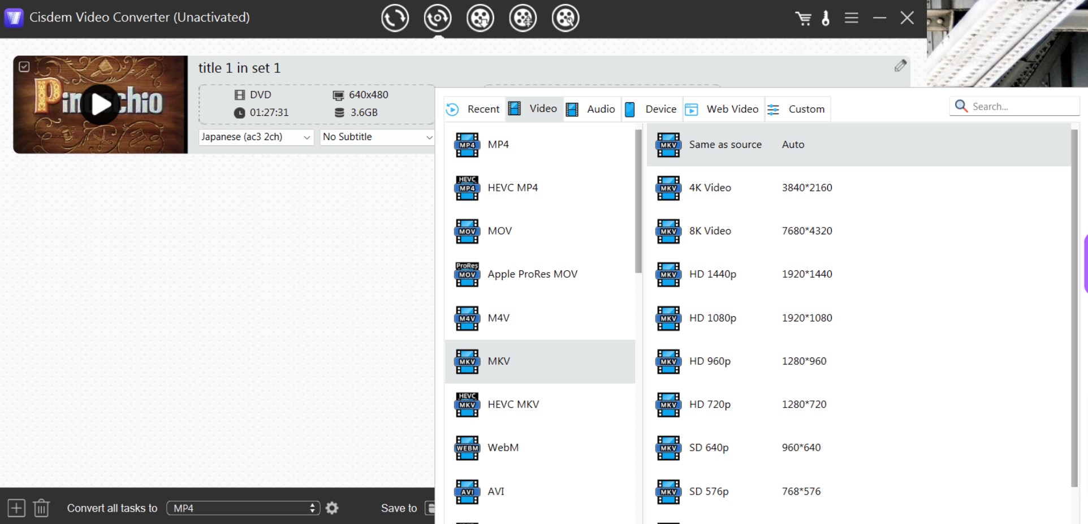Image resolution: width=1088 pixels, height=524 pixels.
Task: Choose SD 640p preset
Action: tap(858, 448)
